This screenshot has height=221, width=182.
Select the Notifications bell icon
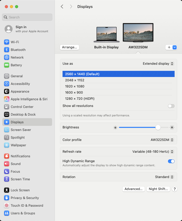(7, 156)
